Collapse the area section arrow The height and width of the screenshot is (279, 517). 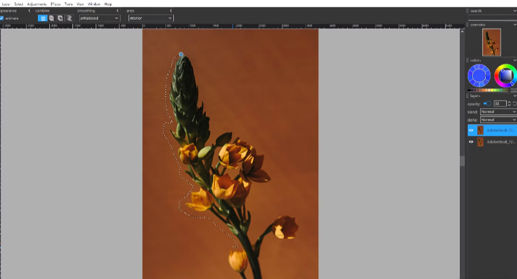click(171, 11)
